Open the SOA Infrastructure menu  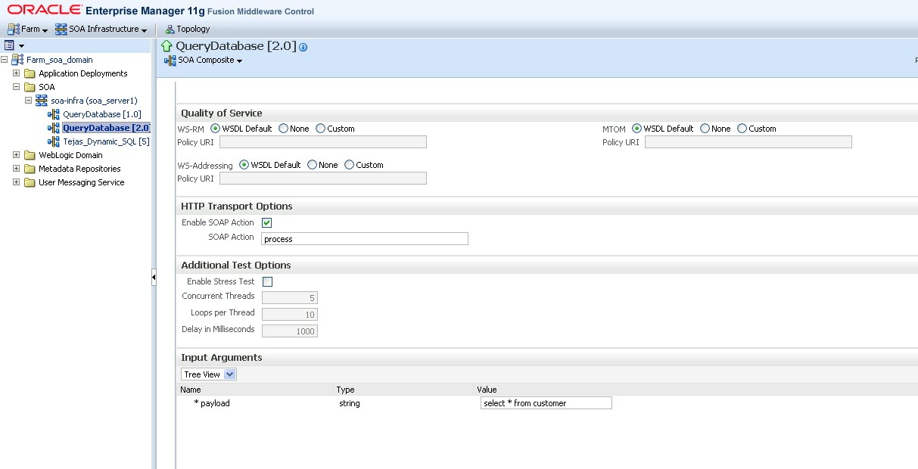click(x=101, y=29)
